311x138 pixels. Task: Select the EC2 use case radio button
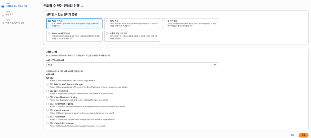point(47,78)
